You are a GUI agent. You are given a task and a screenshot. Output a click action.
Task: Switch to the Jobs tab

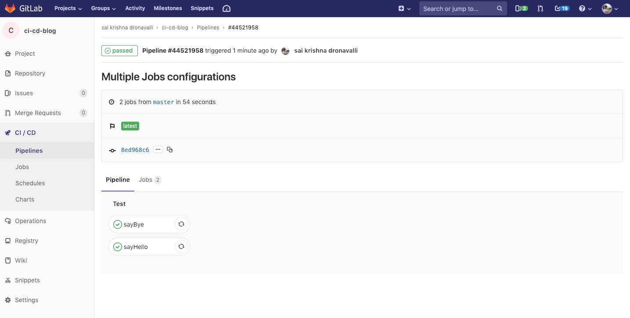[x=149, y=180]
